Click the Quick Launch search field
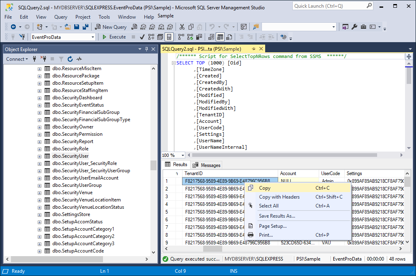This screenshot has height=276, width=416. click(333, 6)
